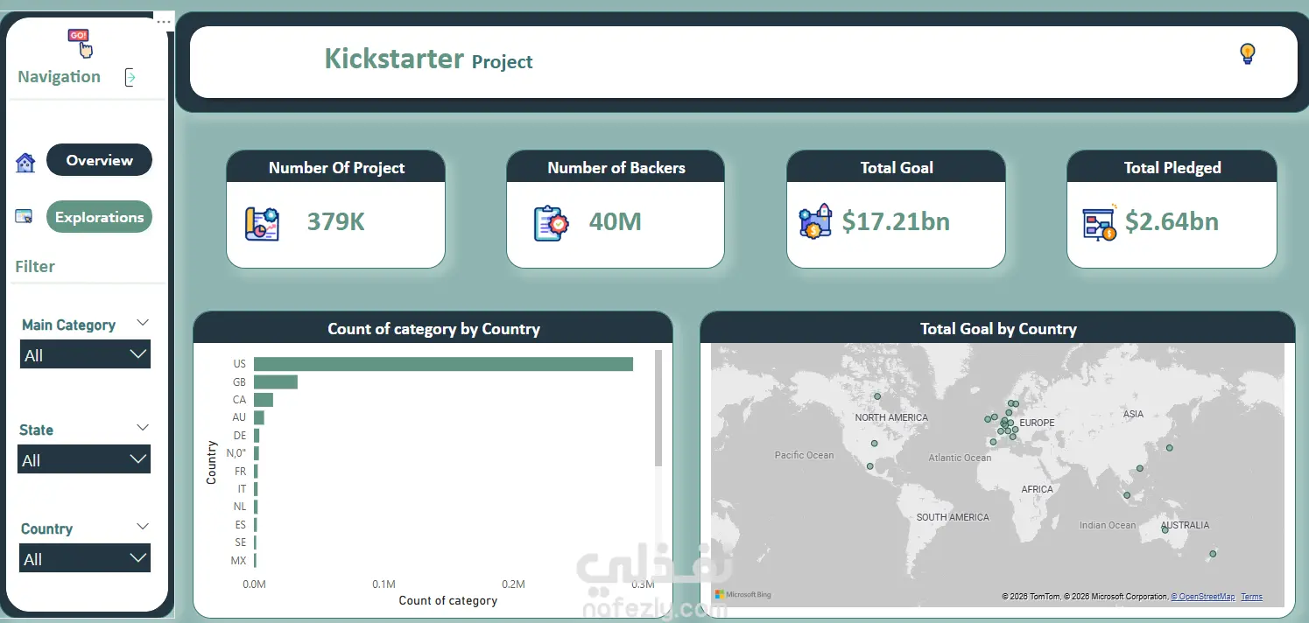Image resolution: width=1309 pixels, height=623 pixels.
Task: Click the $17.21bn total goal value
Action: [x=896, y=222]
